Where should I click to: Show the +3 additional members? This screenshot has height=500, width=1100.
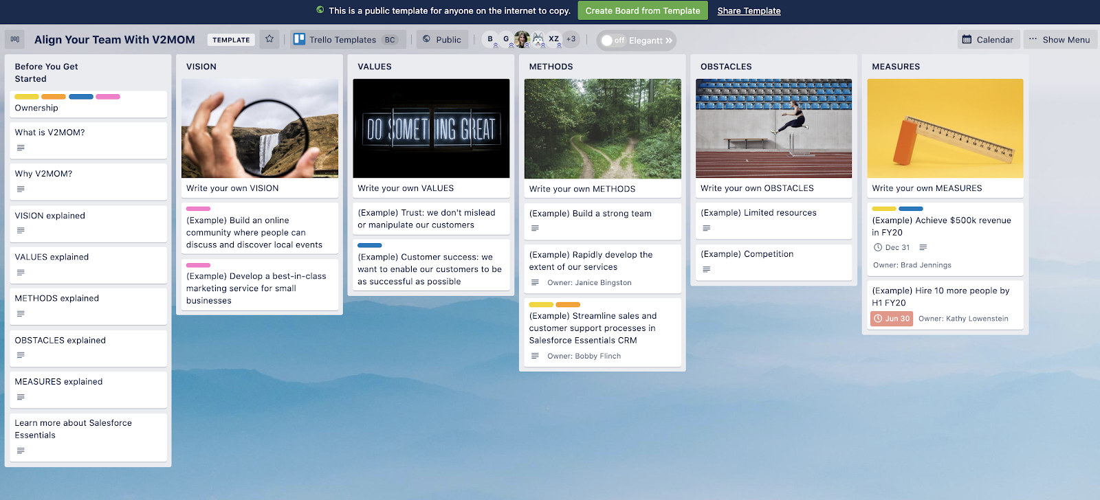(x=571, y=39)
